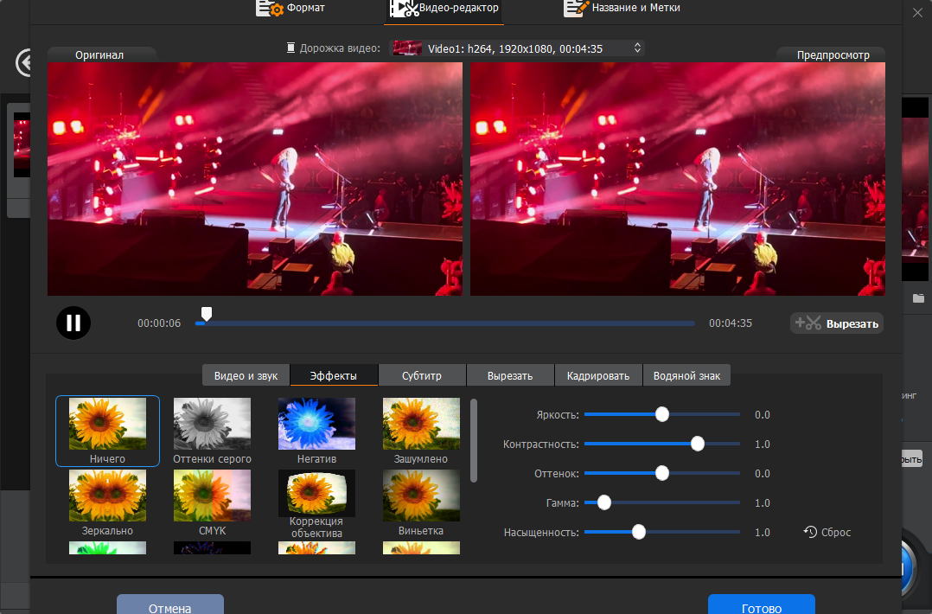
Task: Pause video playback
Action: click(73, 323)
